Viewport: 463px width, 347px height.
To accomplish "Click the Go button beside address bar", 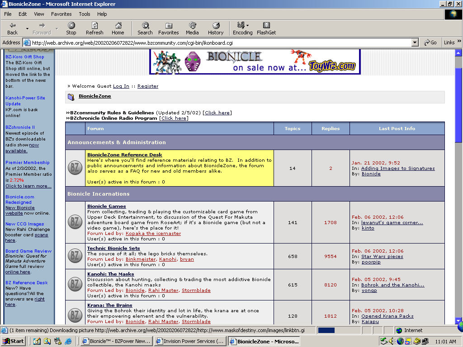I will click(430, 42).
